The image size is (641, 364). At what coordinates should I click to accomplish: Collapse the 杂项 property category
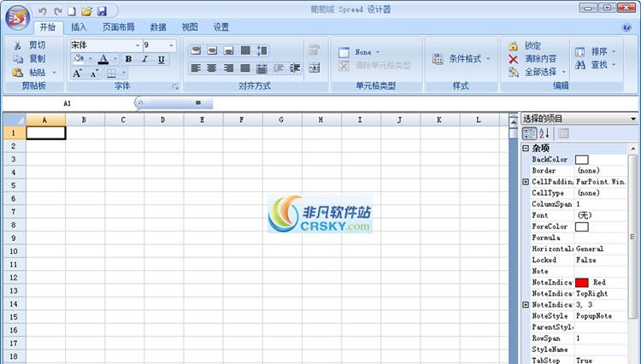pos(526,148)
